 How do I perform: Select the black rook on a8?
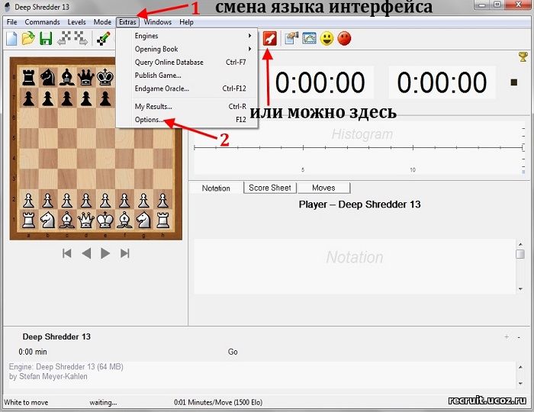pyautogui.click(x=29, y=77)
